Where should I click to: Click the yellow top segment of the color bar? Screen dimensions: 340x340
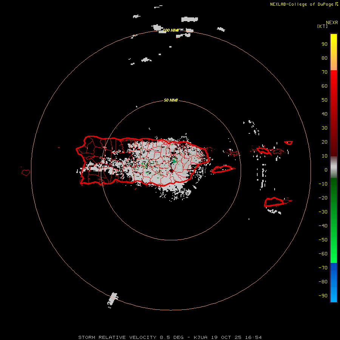pyautogui.click(x=334, y=52)
